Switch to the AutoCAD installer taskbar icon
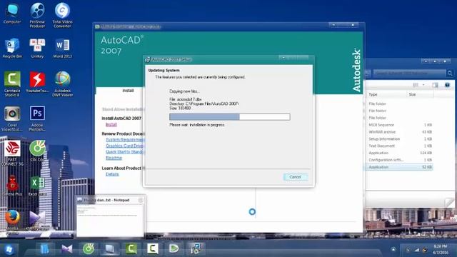The height and width of the screenshot is (257, 457). click(x=196, y=249)
